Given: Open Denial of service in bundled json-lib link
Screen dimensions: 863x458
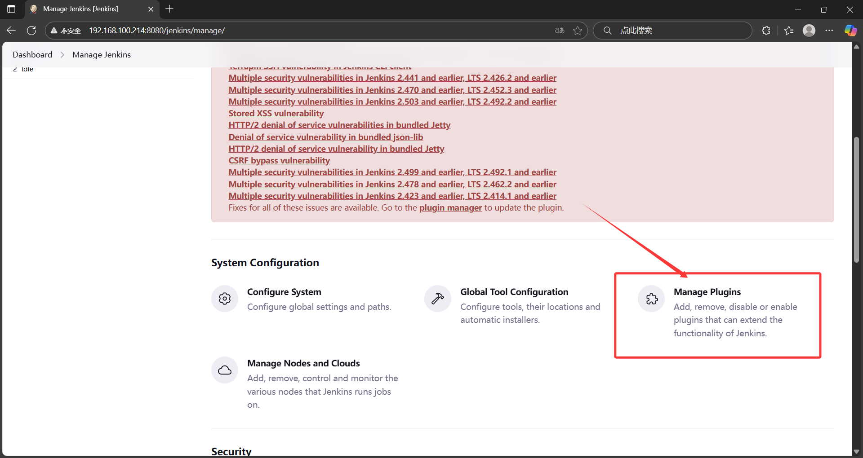Looking at the screenshot, I should (x=326, y=137).
